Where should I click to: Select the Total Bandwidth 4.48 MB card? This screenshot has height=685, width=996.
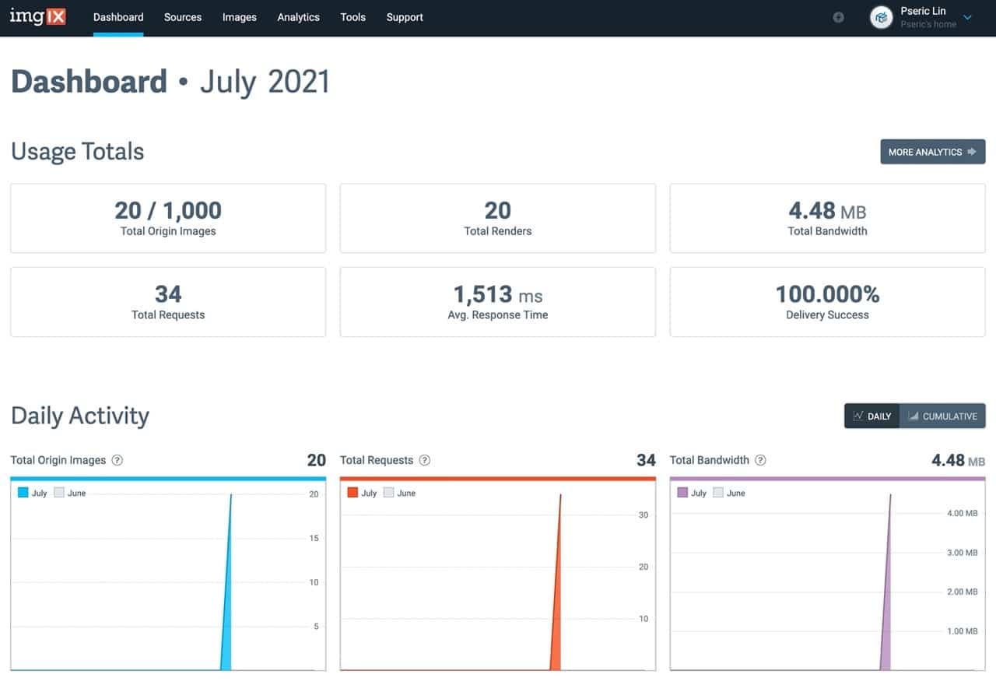[x=828, y=218]
